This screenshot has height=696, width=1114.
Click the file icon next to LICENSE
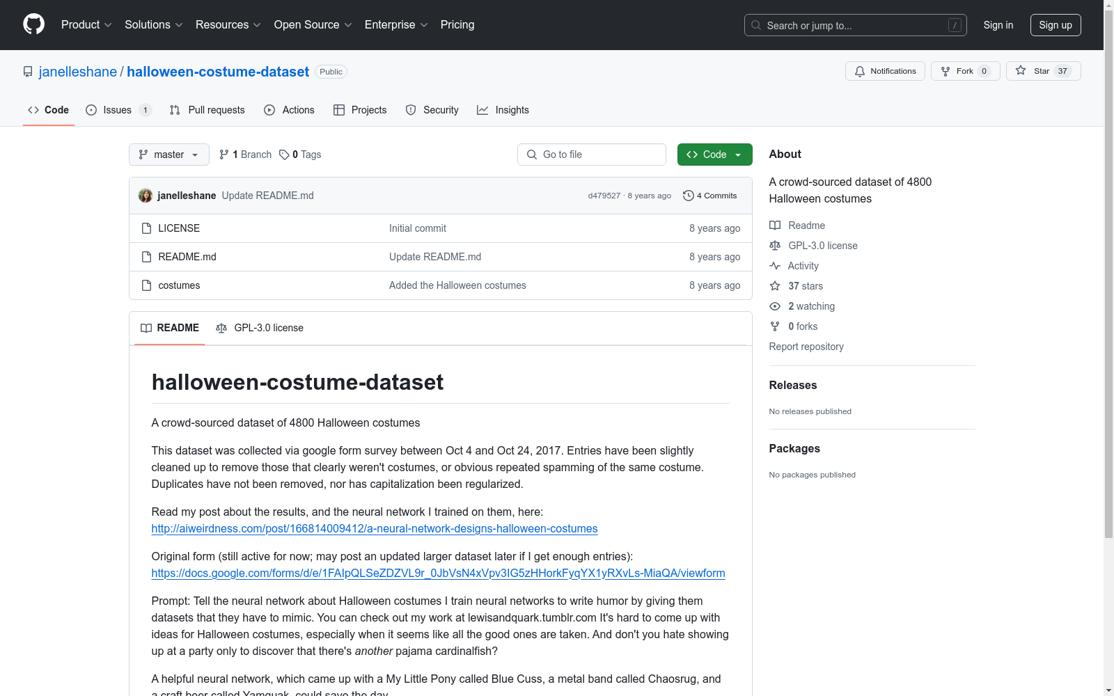146,228
